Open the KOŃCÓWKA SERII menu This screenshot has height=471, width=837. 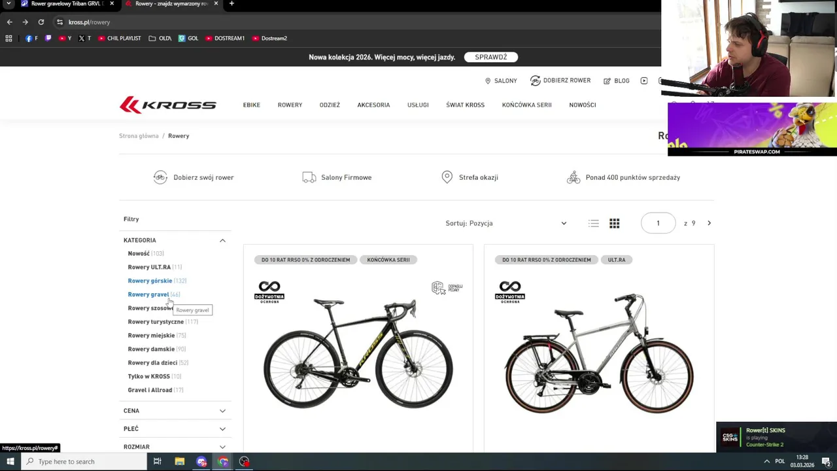527,105
